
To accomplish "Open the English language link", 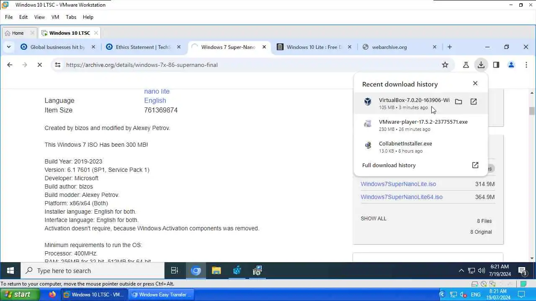I will coord(155,101).
